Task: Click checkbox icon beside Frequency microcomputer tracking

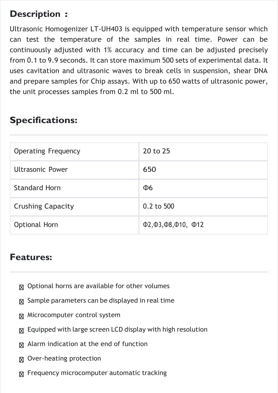Action: coord(21,374)
